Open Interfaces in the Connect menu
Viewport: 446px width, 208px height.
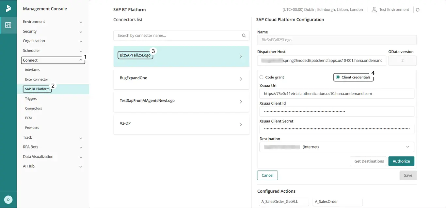32,70
